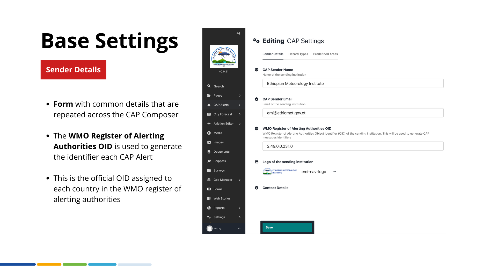497x279 pixels.
Task: Click the red Sender Details badge
Action: coord(73,69)
